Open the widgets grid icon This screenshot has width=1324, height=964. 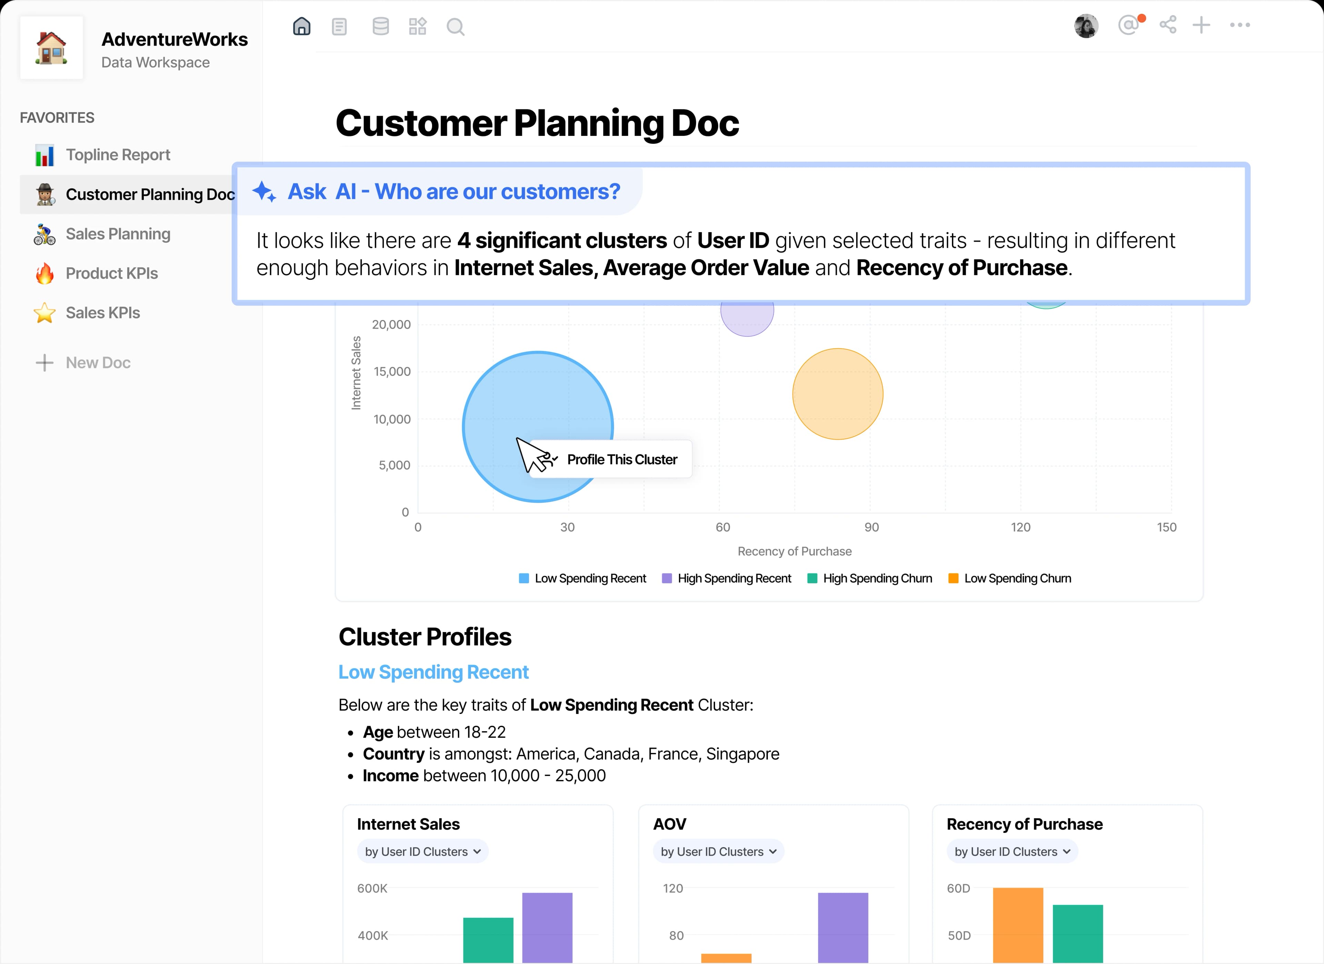coord(418,26)
